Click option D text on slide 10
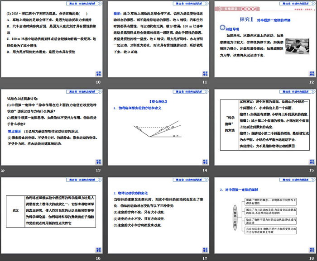The height and width of the screenshot is (261, 317). point(41,52)
